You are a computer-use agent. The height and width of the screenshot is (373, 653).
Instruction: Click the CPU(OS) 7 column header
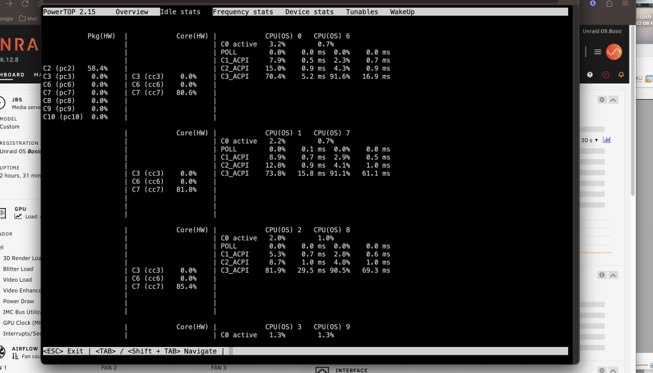[332, 133]
